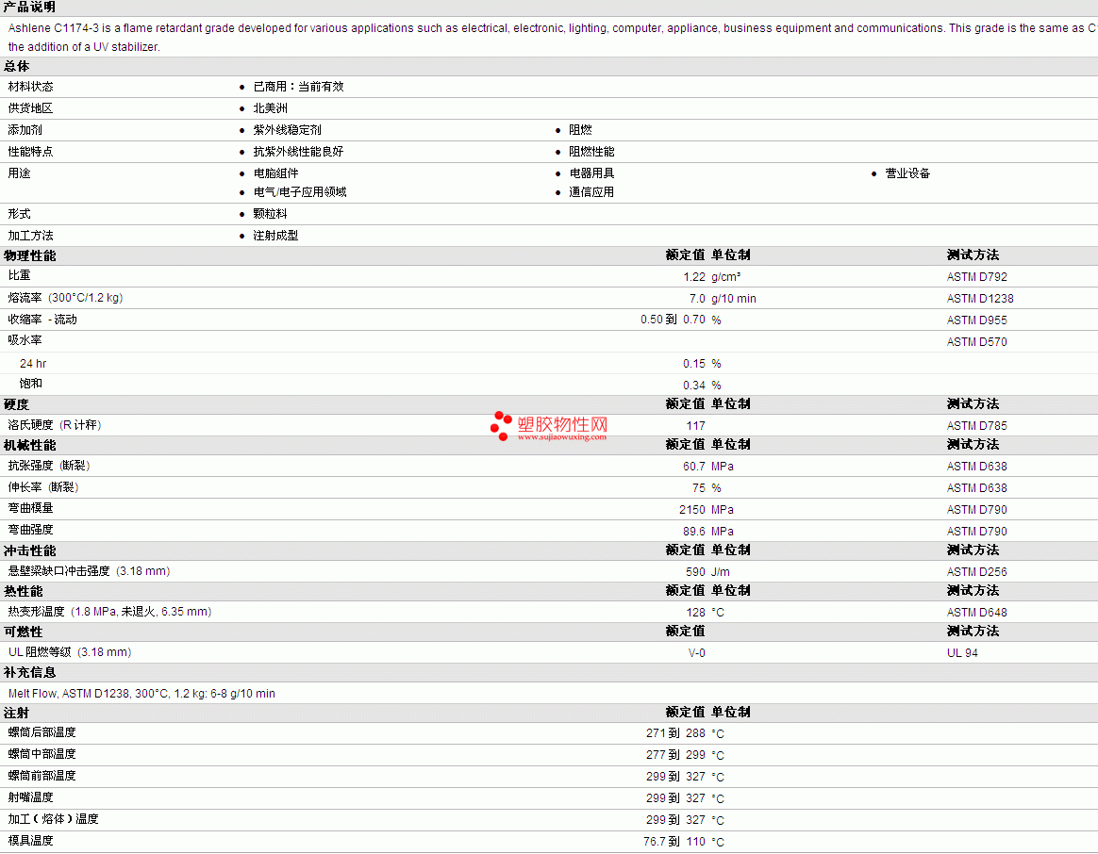Click ASTM D790 in the 弯曲强度 row
1098x854 pixels.
click(x=977, y=532)
